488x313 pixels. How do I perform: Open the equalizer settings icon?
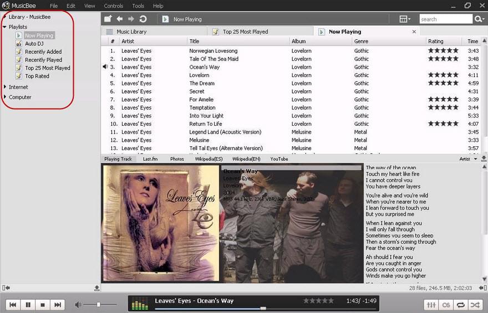click(431, 305)
